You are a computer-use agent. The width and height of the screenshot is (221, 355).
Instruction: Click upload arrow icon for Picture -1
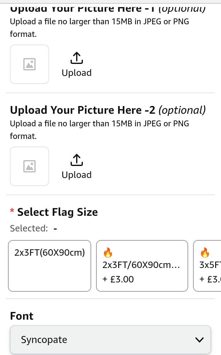[77, 58]
